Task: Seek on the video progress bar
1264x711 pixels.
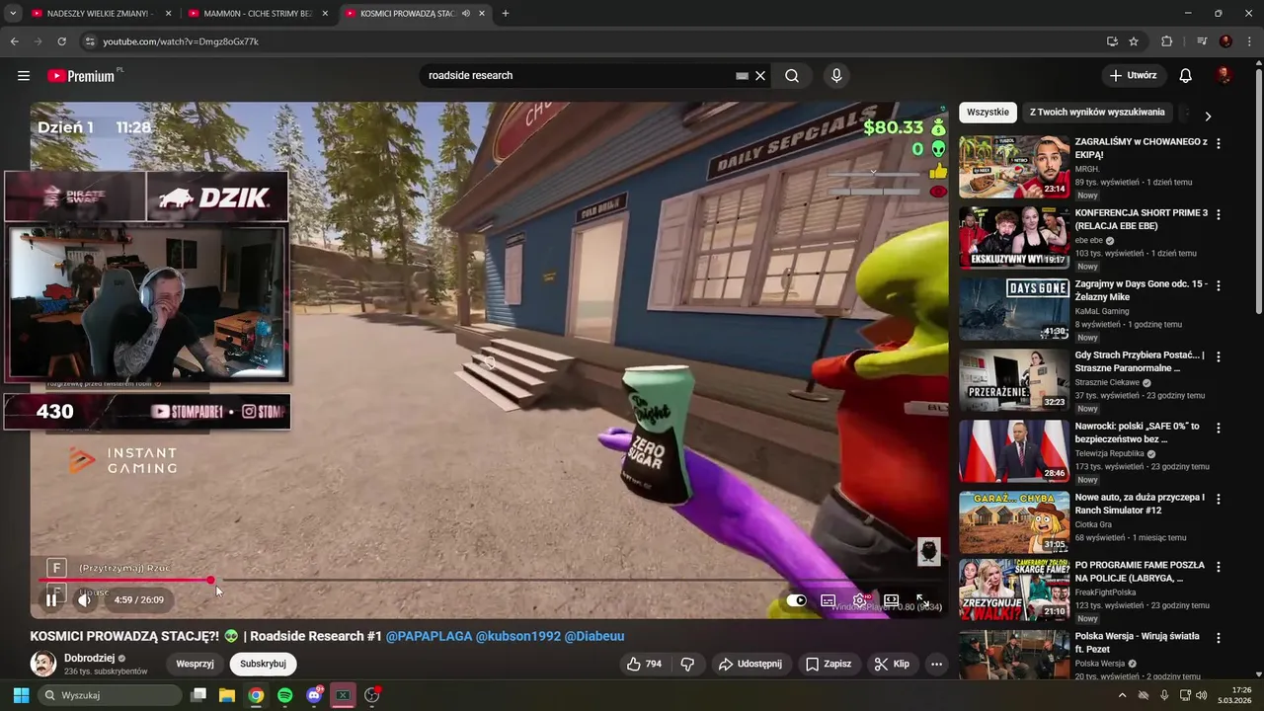Action: [489, 581]
